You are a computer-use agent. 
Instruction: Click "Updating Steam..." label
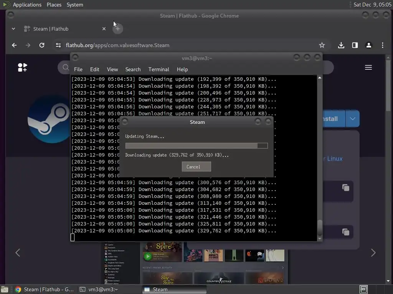tap(145, 136)
